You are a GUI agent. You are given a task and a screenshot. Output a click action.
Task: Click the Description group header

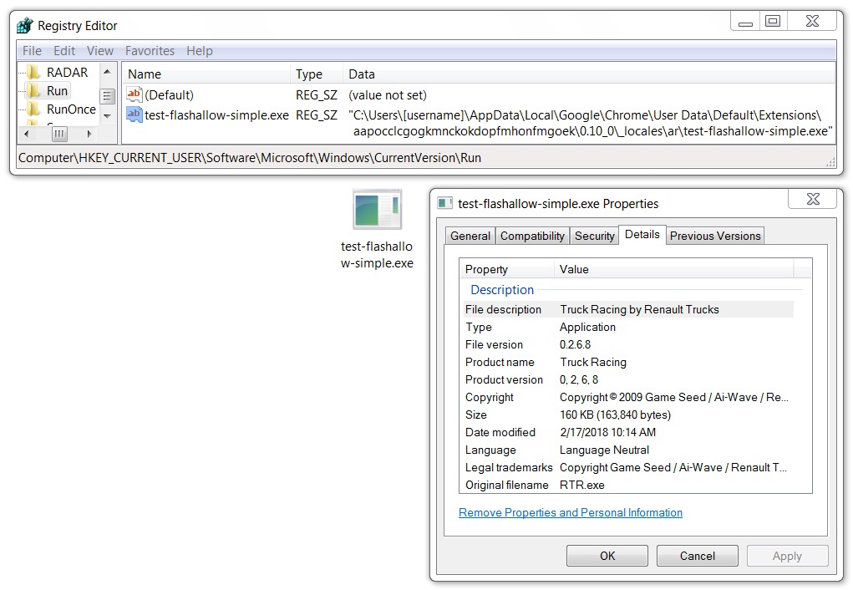pos(502,289)
